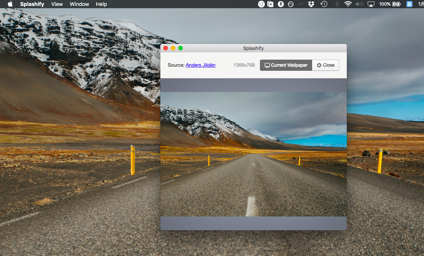Open the Time Machine status icon
Viewport: 424px width, 256px height.
click(324, 4)
